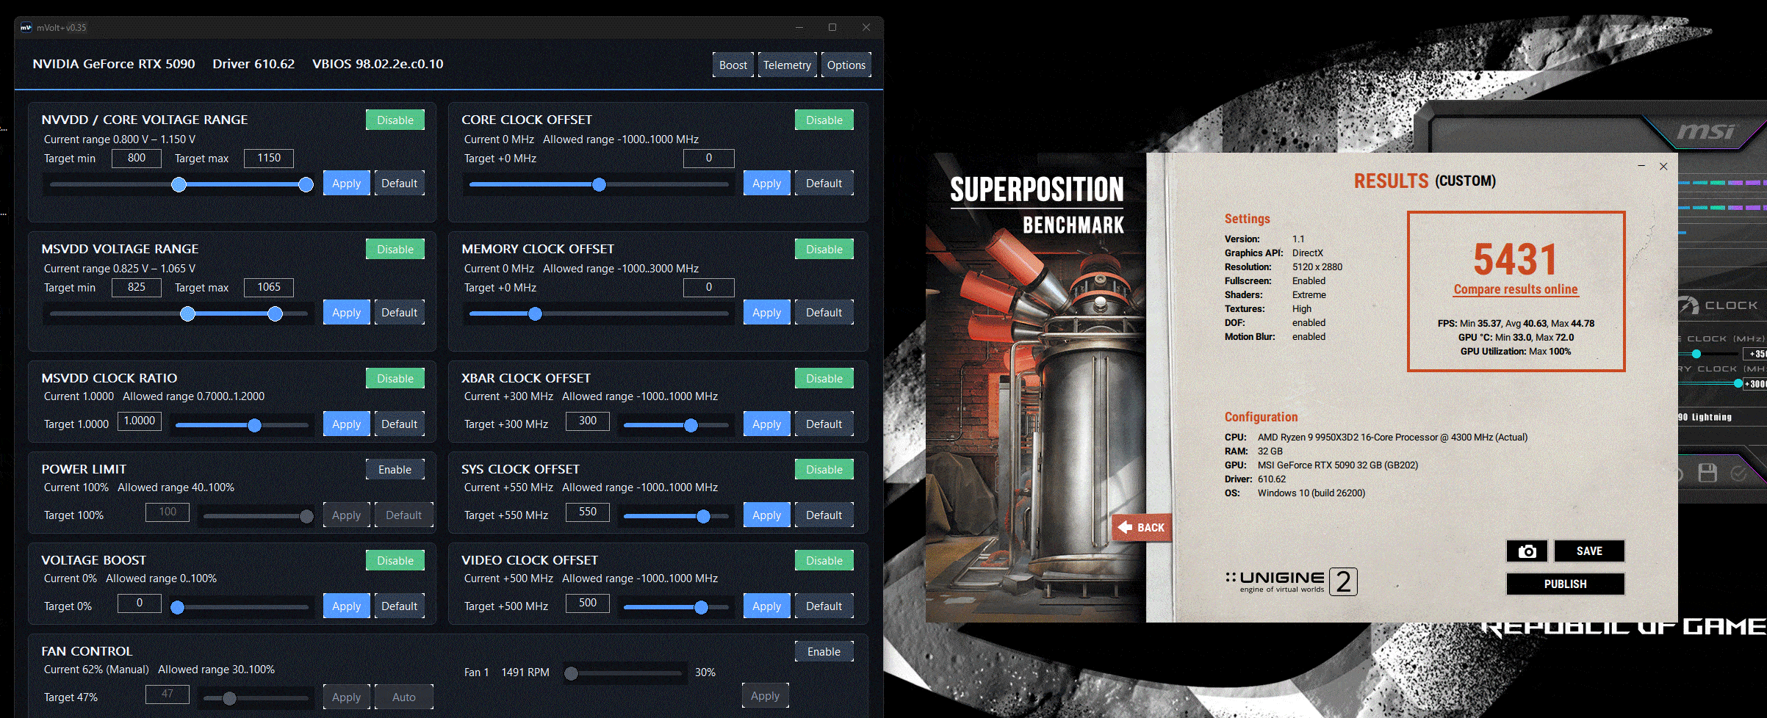Apply NVVDD core voltage range
The height and width of the screenshot is (718, 1767).
pos(347,184)
